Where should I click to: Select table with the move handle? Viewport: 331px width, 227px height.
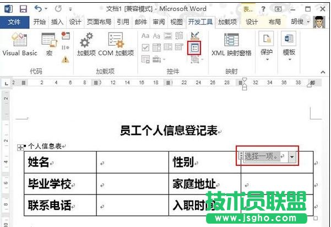(x=20, y=148)
